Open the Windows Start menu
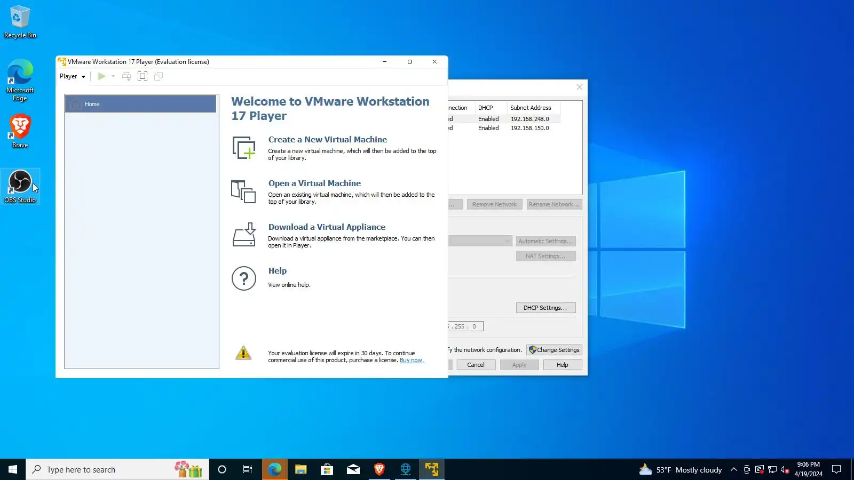 (x=13, y=469)
